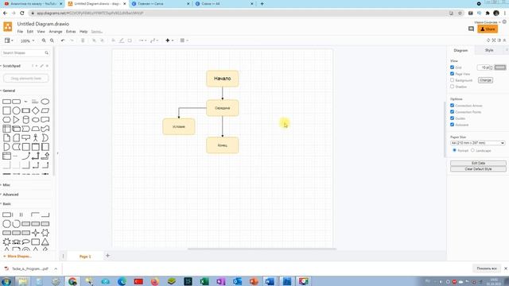Toggle the Connection Arrows checkbox
Image resolution: width=509 pixels, height=286 pixels.
coord(453,106)
